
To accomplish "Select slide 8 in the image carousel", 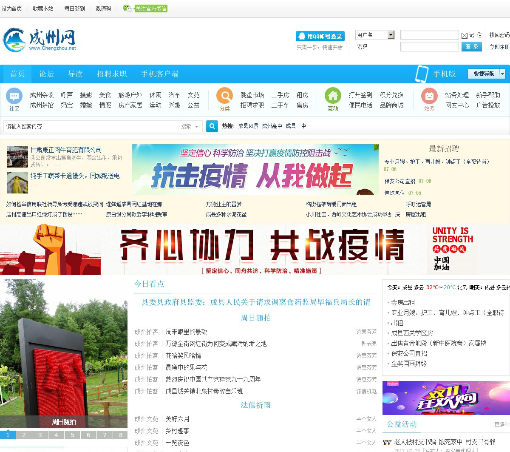I will (x=121, y=435).
